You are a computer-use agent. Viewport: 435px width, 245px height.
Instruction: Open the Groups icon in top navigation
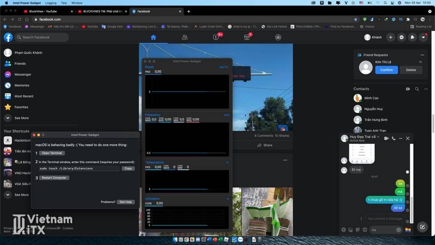click(278, 37)
